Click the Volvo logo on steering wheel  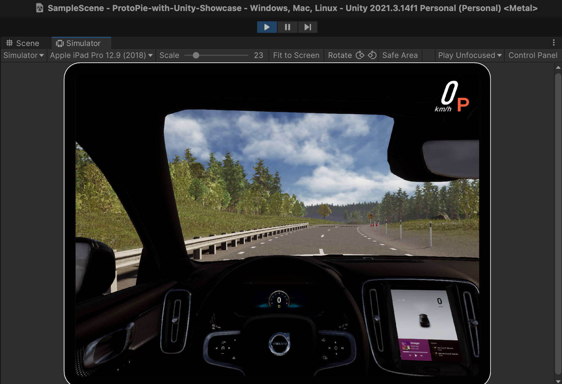pyautogui.click(x=280, y=344)
